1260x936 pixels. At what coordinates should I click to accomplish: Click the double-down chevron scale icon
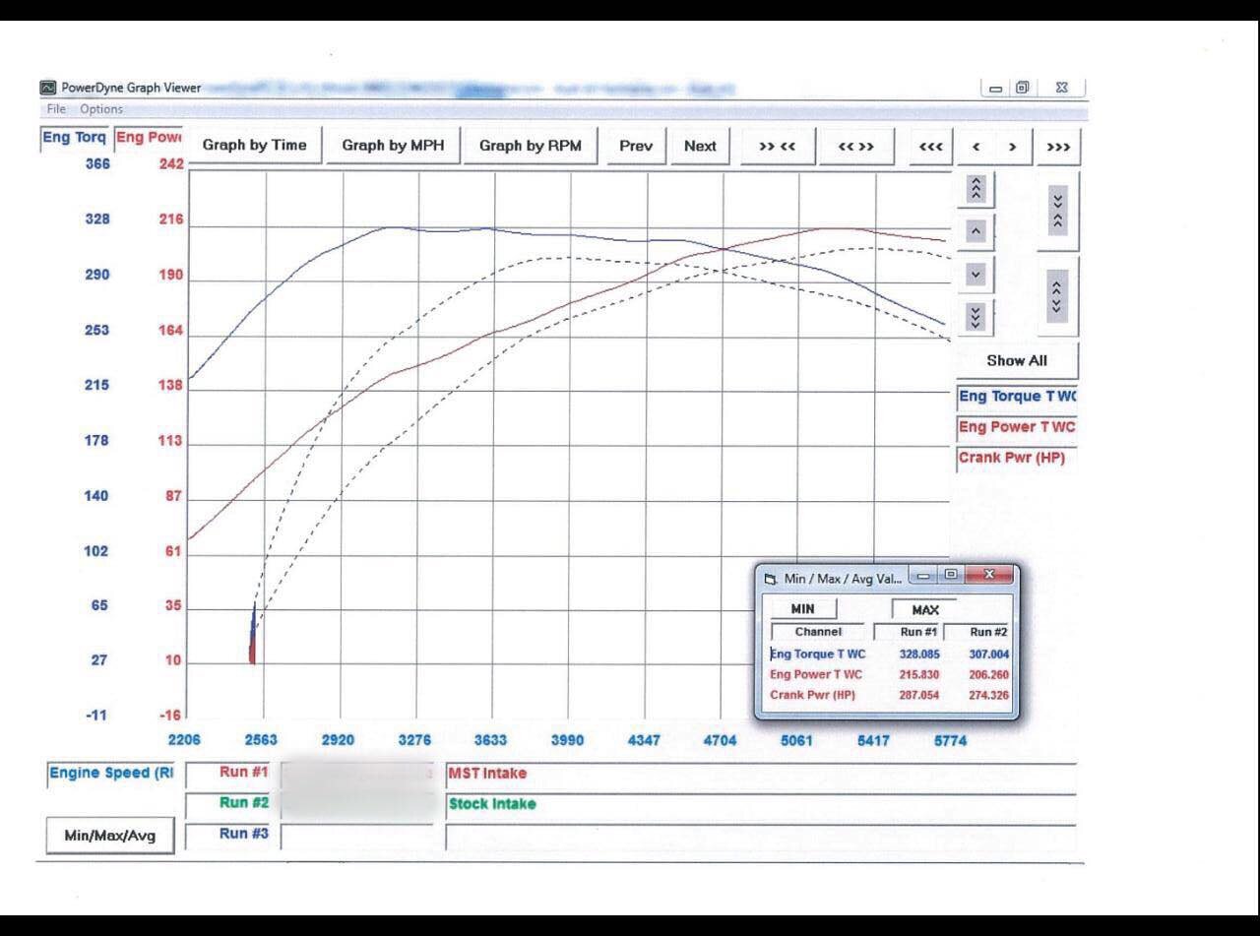click(x=975, y=317)
